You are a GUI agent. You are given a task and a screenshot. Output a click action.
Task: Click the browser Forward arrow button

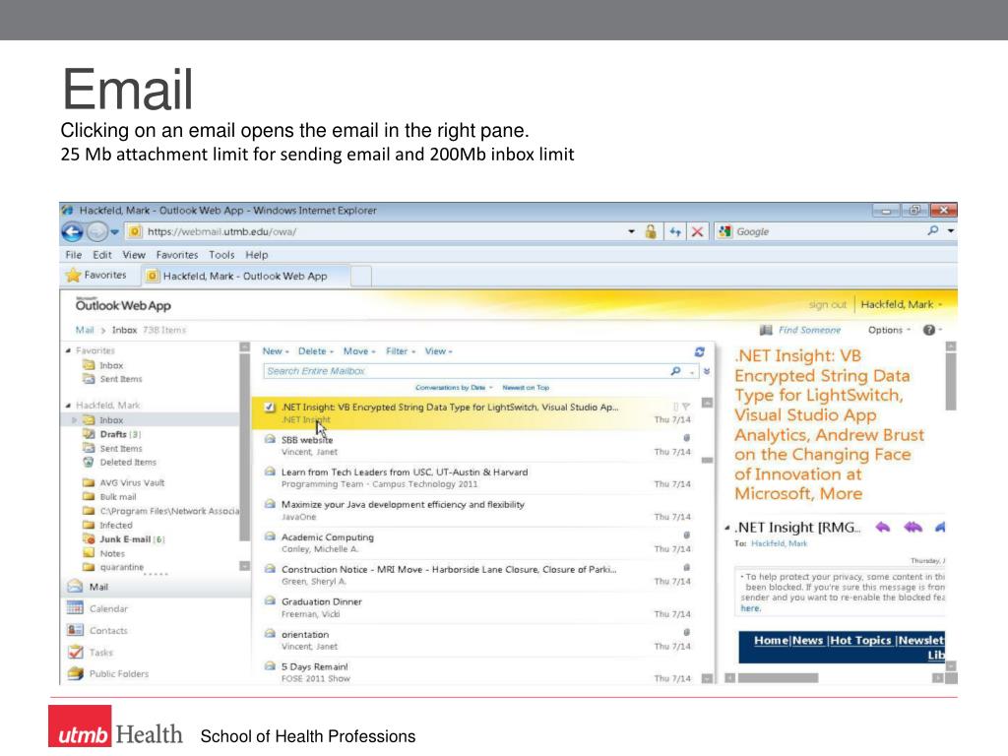coord(96,231)
